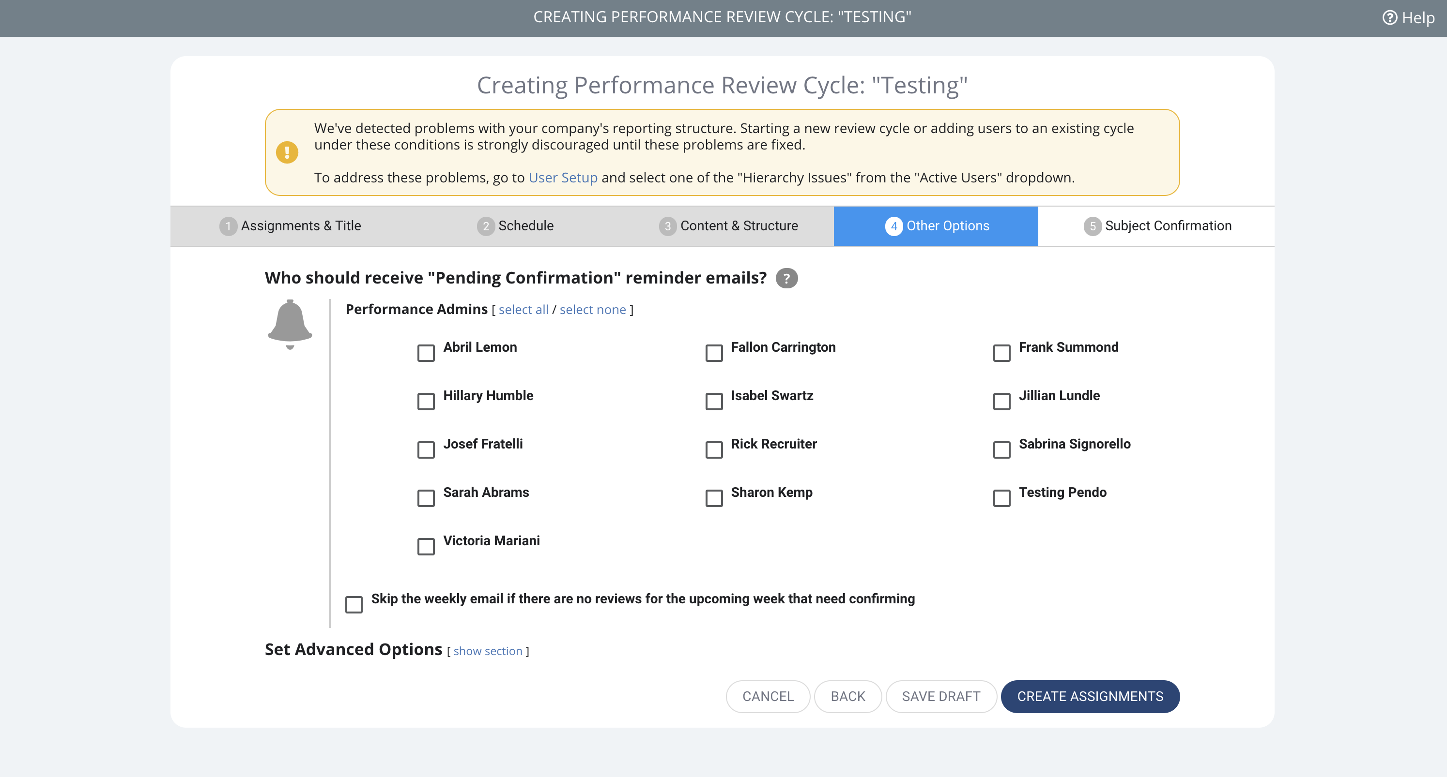
Task: Click the Performance Admins label
Action: point(416,309)
